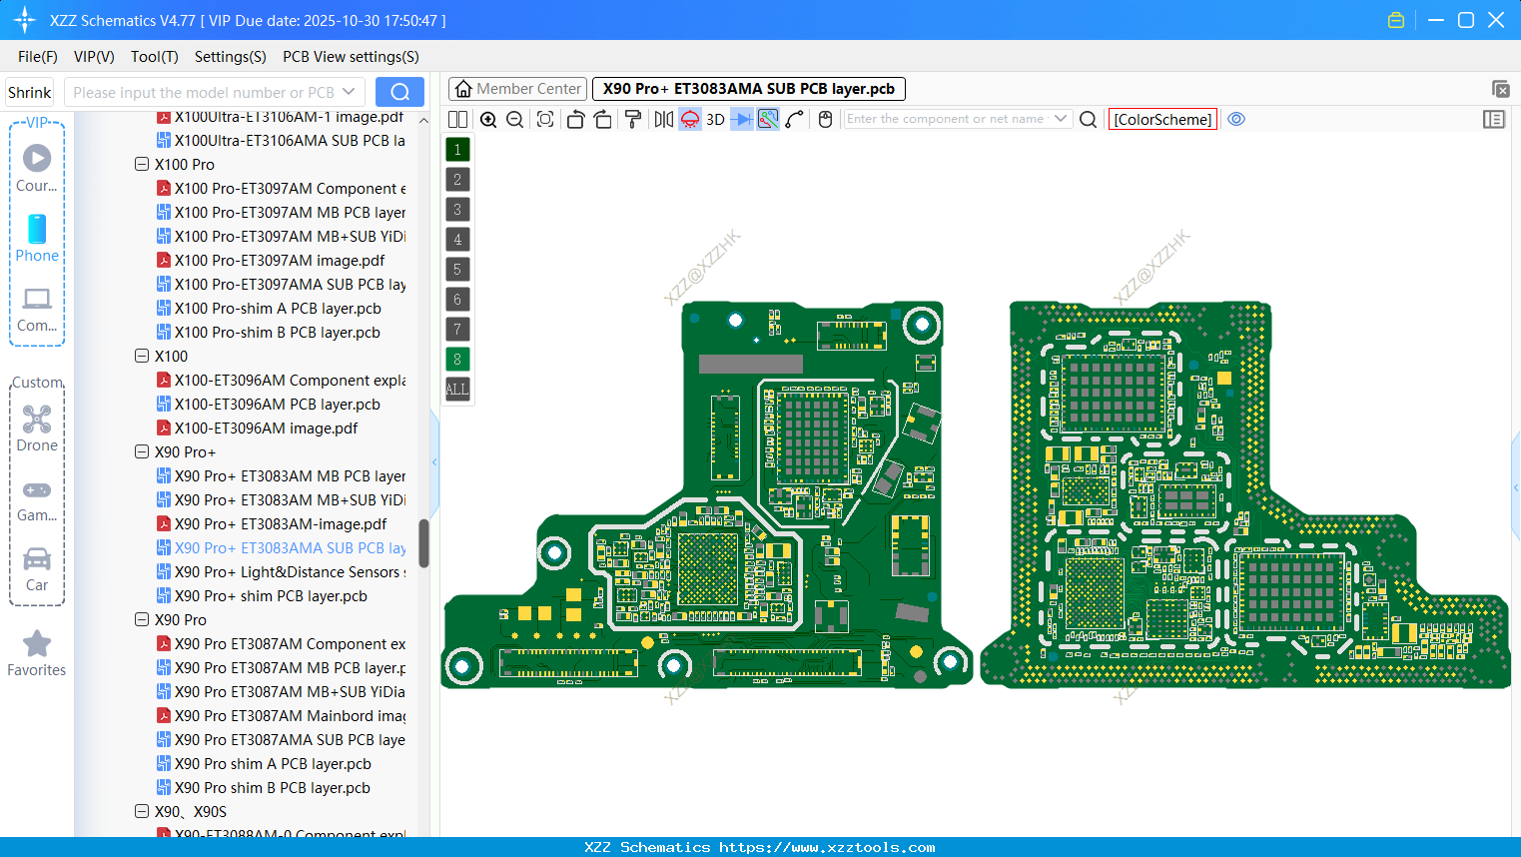Click the Member Center button
The width and height of the screenshot is (1521, 857).
[517, 88]
